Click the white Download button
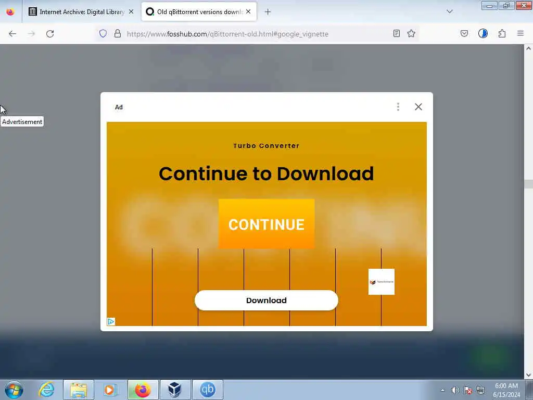Screen dimensions: 533x400 point(266,301)
